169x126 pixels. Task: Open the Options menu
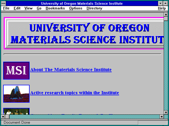76,8
